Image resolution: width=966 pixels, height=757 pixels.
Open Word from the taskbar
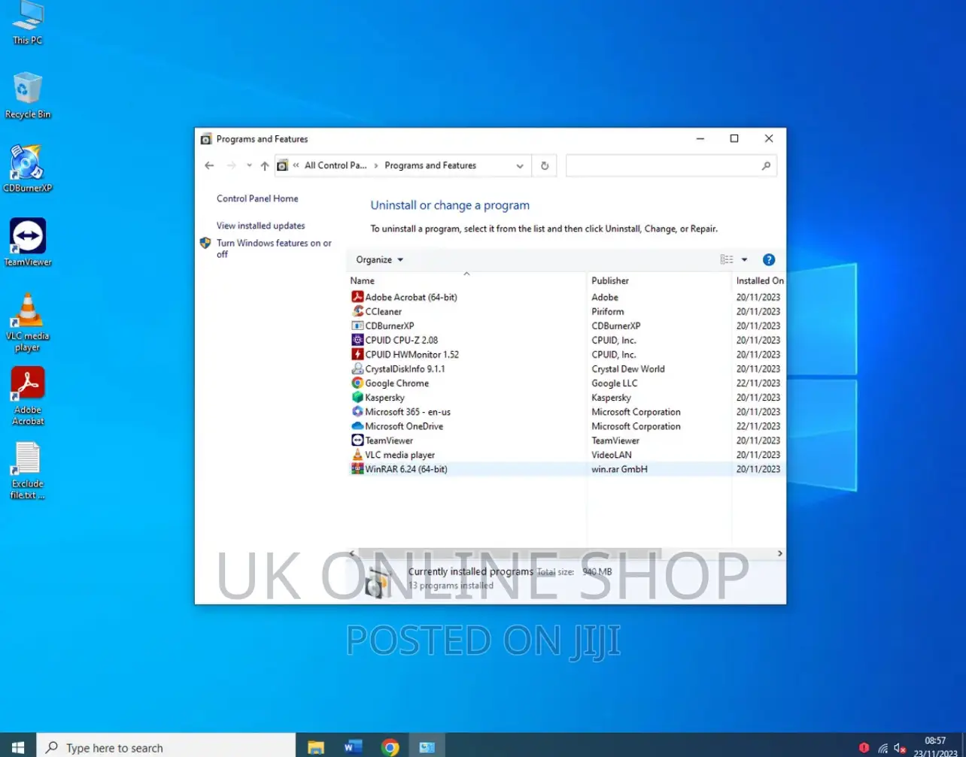coord(353,746)
